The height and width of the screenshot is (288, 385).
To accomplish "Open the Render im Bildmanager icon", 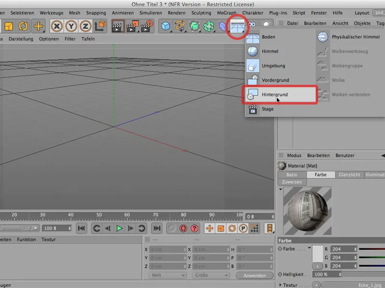I will pos(132,26).
